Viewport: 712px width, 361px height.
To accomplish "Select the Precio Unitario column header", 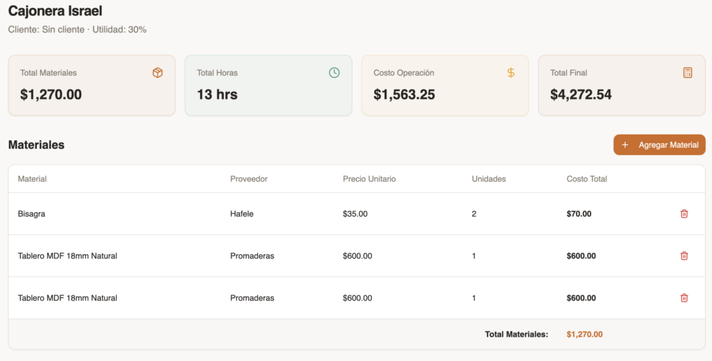I will pos(369,179).
